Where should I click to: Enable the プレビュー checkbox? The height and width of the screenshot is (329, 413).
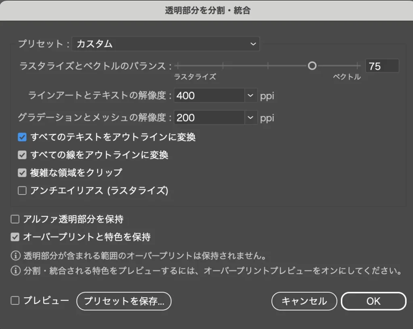tap(15, 300)
